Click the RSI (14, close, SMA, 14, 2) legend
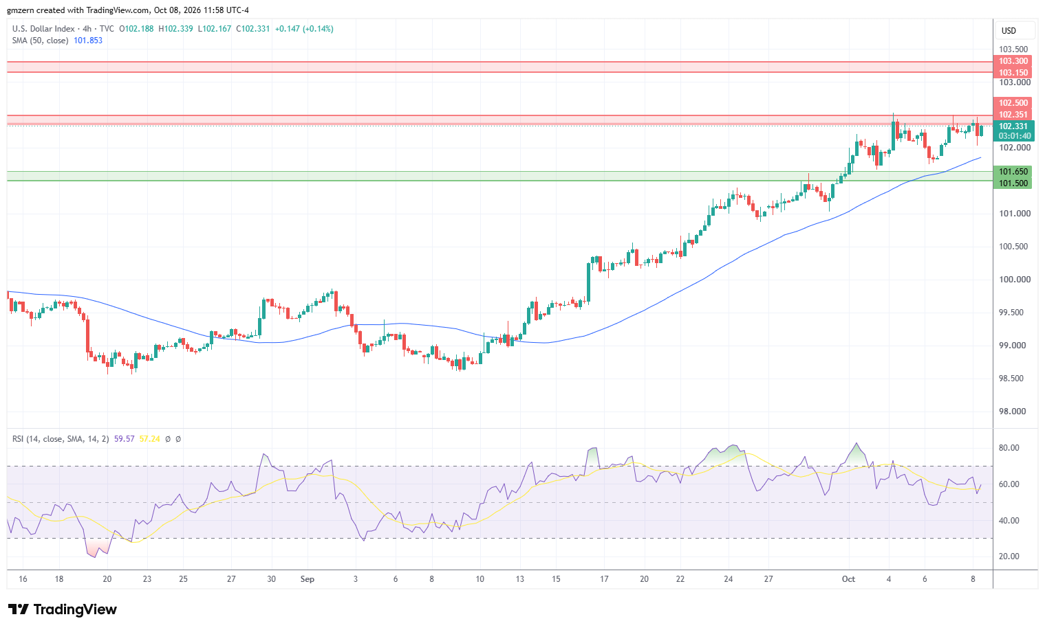 pos(61,439)
